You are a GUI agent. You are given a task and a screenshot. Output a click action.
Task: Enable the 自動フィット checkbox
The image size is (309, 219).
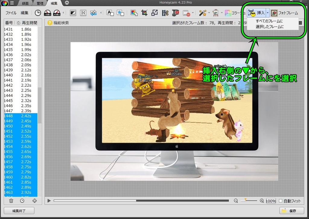[x=281, y=201]
